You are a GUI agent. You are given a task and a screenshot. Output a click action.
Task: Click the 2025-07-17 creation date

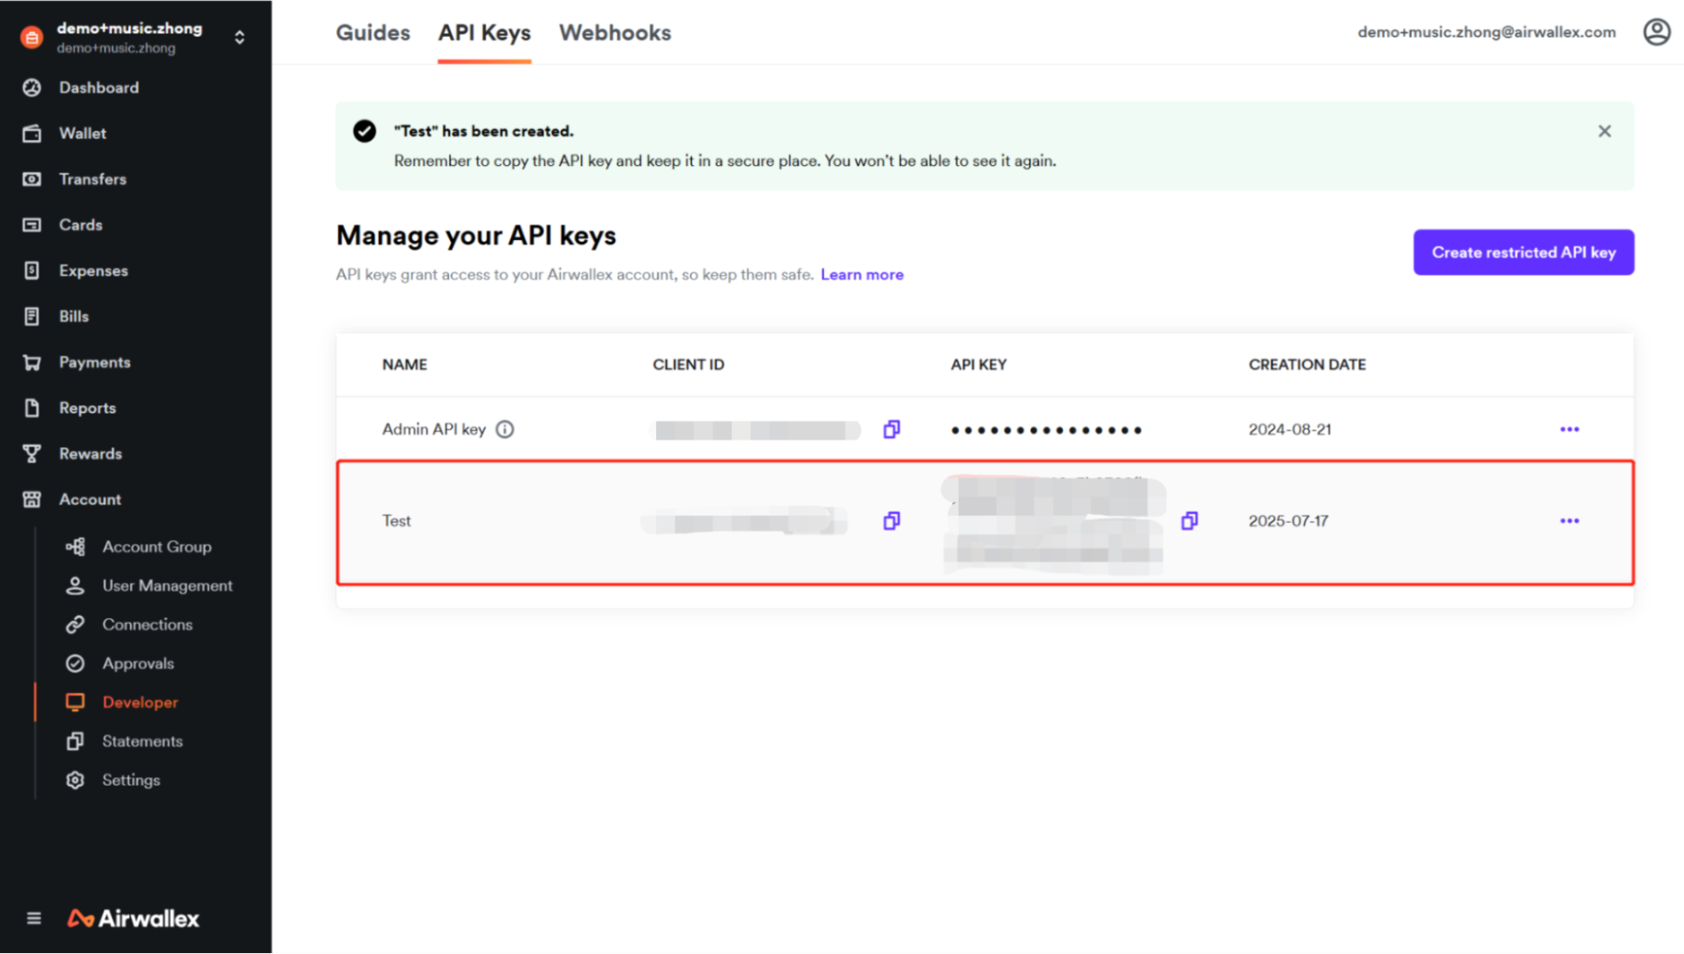1288,520
